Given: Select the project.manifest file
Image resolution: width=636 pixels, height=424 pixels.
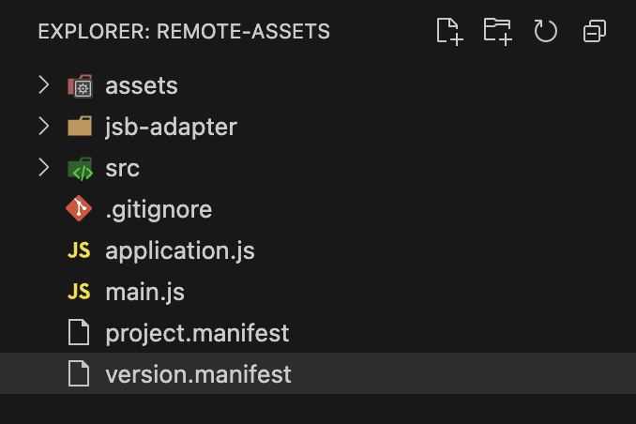Looking at the screenshot, I should pos(197,333).
